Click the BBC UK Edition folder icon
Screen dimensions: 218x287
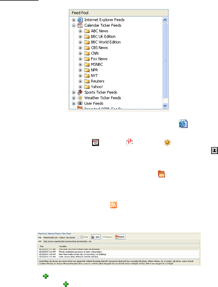[87, 36]
